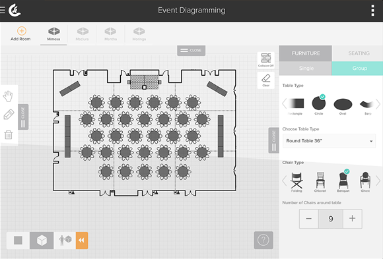Click the Add Room plus icon
The height and width of the screenshot is (259, 383).
tap(22, 31)
